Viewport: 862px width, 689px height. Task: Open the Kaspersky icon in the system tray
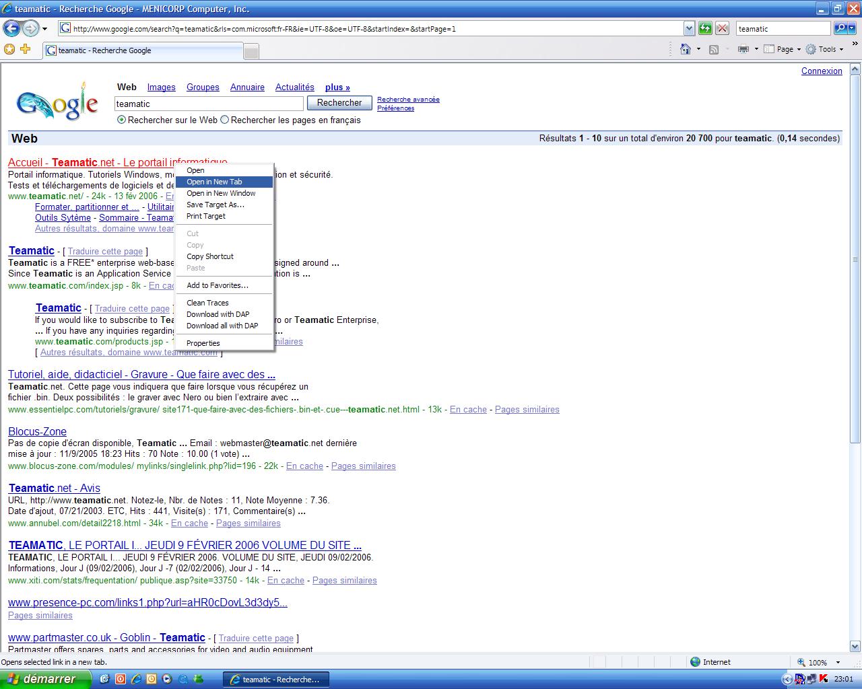click(x=824, y=679)
